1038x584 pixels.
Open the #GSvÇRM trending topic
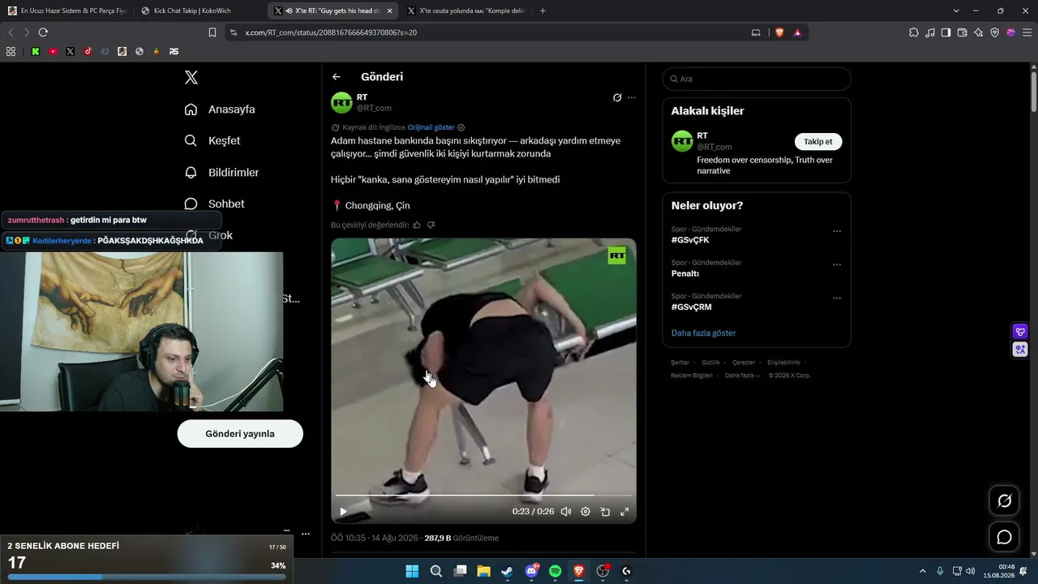(x=691, y=307)
